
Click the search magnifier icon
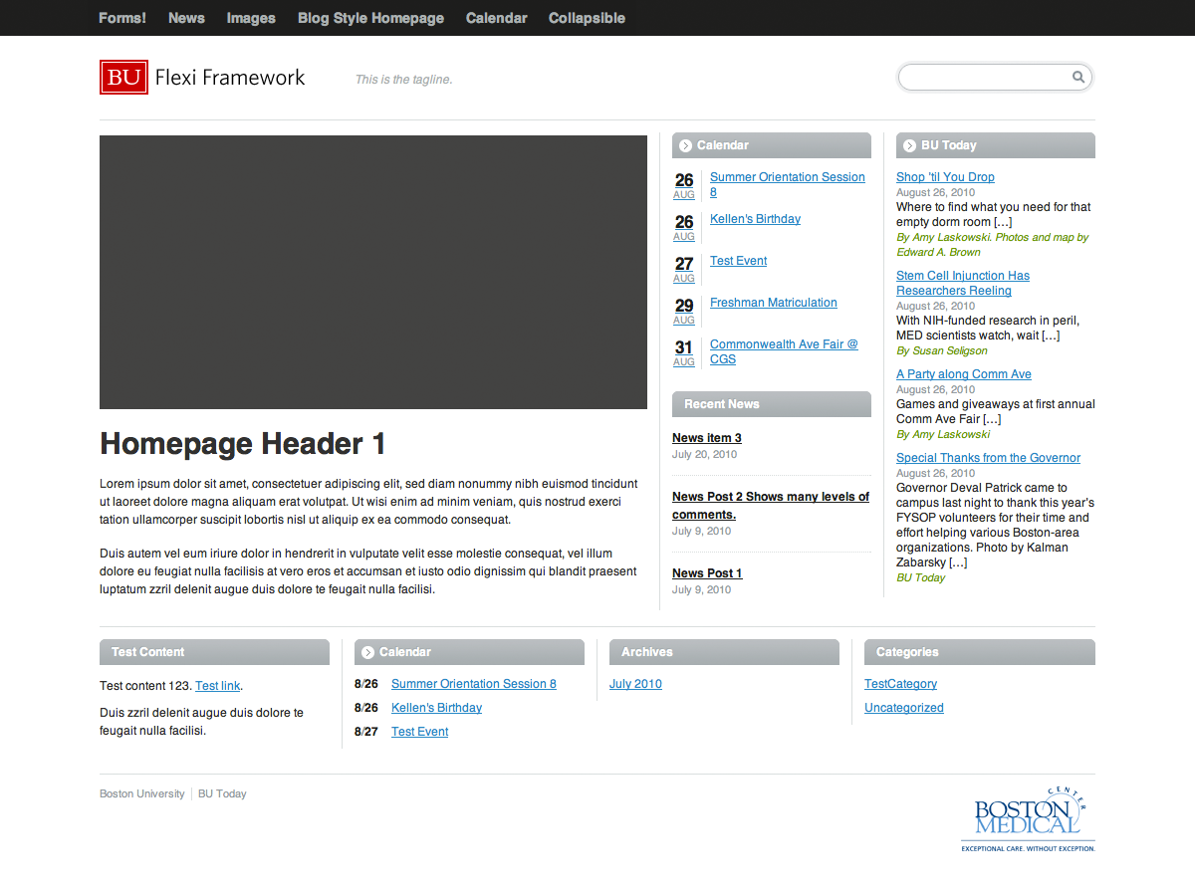pyautogui.click(x=1078, y=77)
